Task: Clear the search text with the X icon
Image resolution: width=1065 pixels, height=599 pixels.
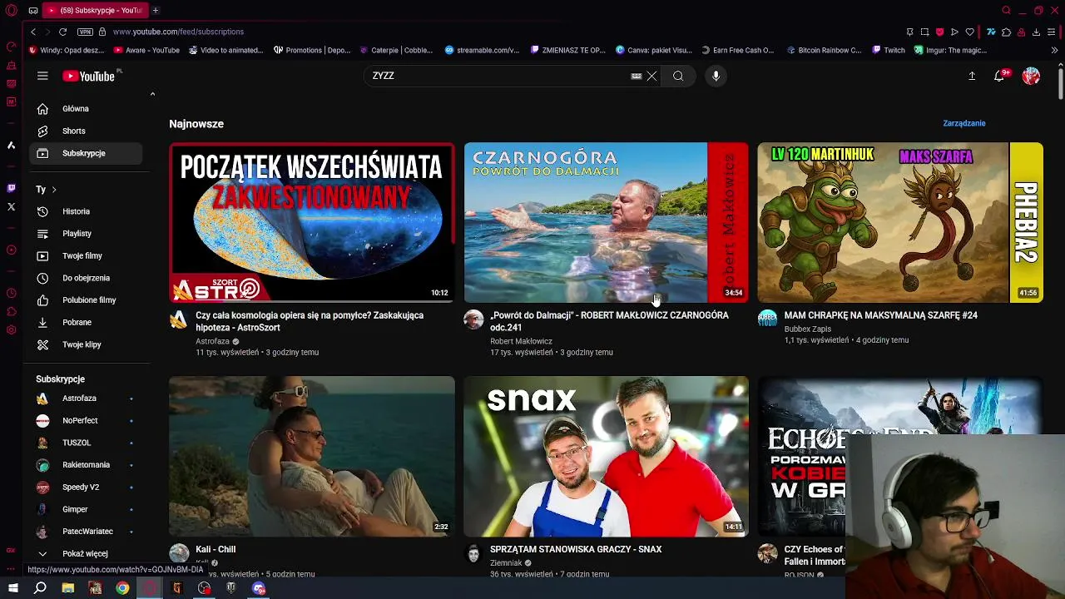Action: coord(651,76)
